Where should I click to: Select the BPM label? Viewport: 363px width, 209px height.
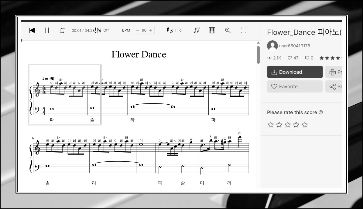point(126,30)
